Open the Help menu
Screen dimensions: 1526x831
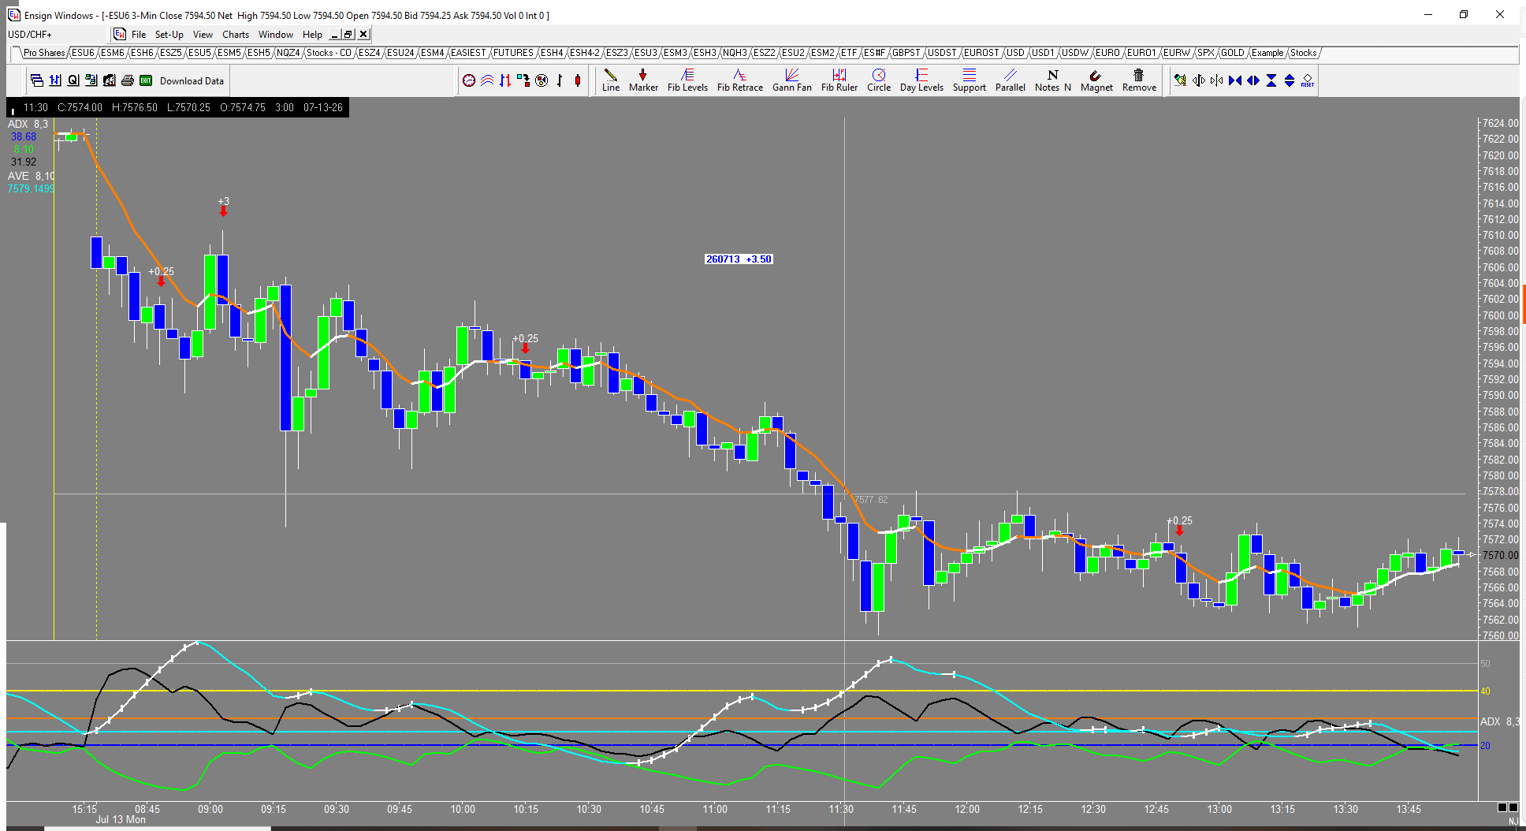click(312, 35)
